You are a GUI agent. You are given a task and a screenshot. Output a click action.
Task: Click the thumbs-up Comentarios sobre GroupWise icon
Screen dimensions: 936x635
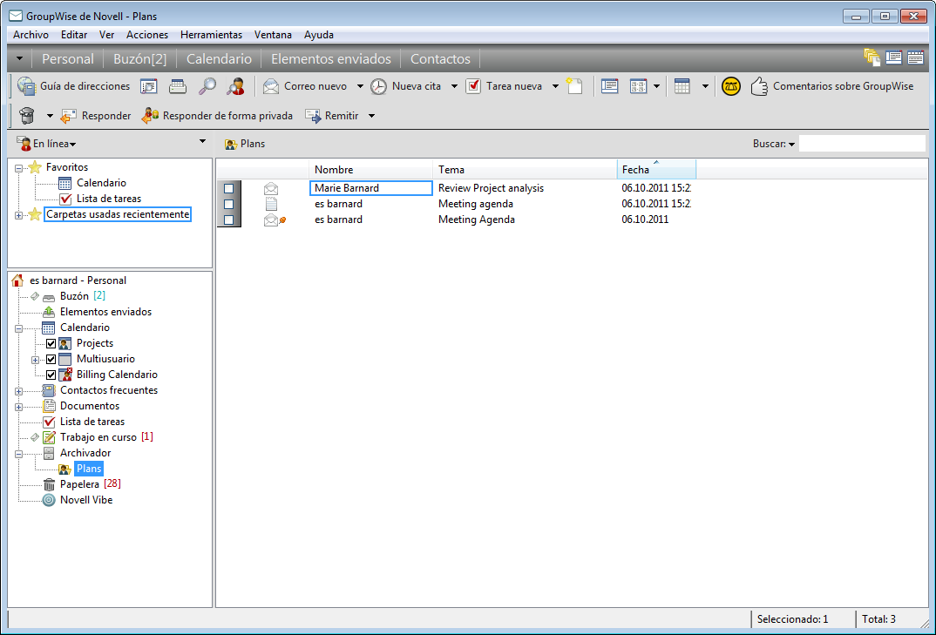759,86
